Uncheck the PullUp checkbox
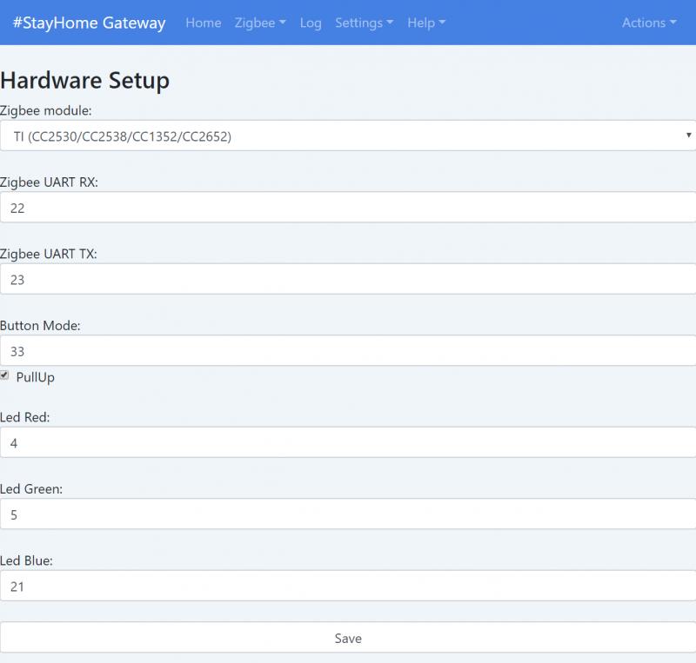 tap(4, 375)
